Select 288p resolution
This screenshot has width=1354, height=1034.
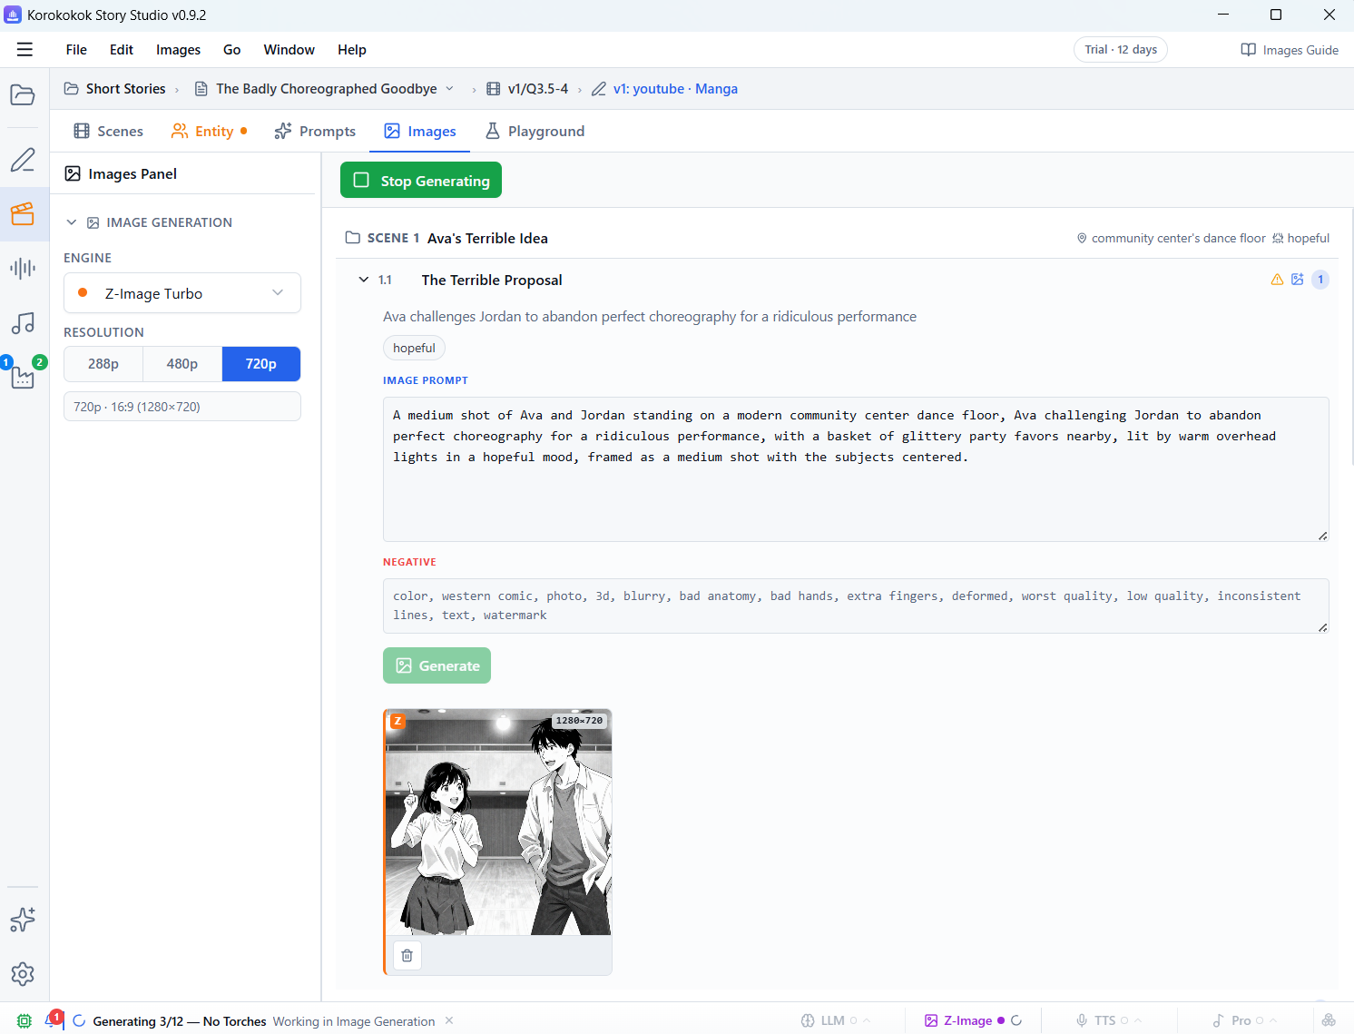coord(103,364)
